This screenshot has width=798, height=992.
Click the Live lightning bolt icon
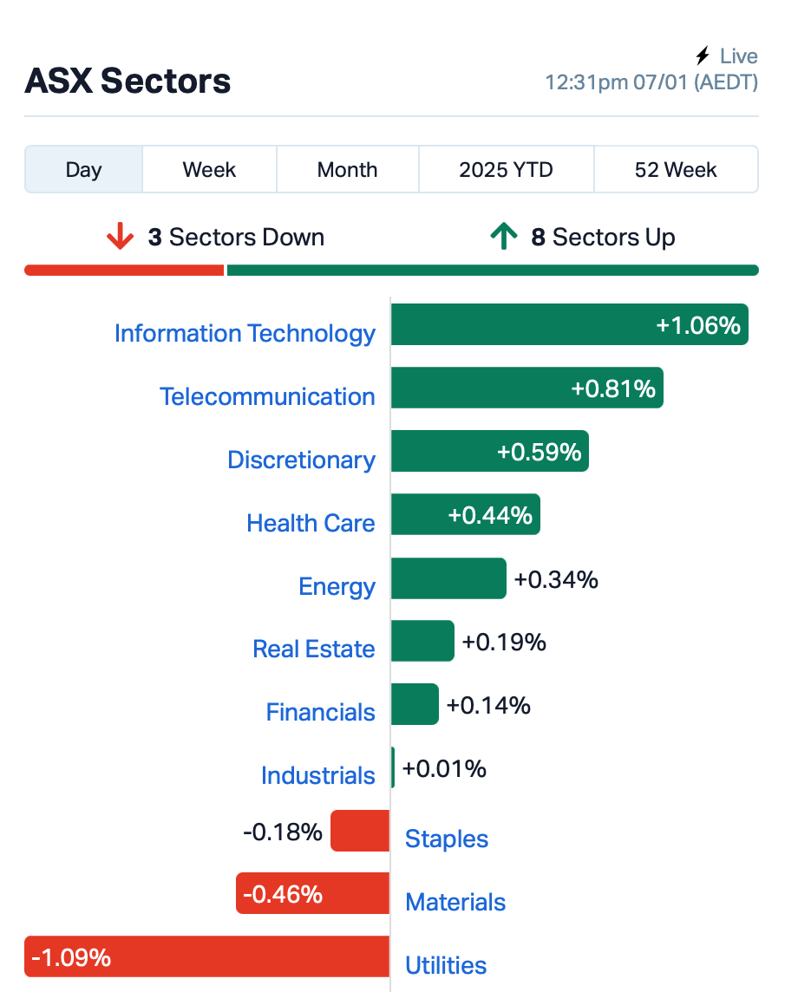click(703, 55)
